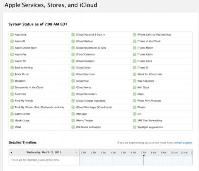199x171 pixels.
Task: Click the Apple TV status icon
Action: click(12, 61)
